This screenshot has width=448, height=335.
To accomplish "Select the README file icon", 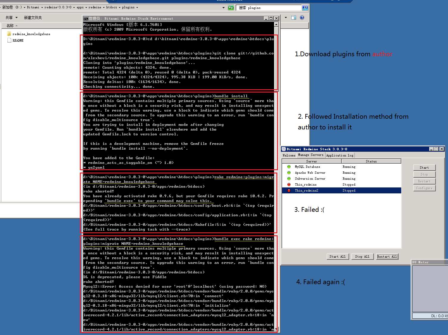I will tap(9, 40).
